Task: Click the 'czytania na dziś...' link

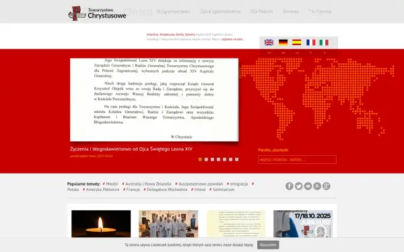Action: click(x=233, y=40)
